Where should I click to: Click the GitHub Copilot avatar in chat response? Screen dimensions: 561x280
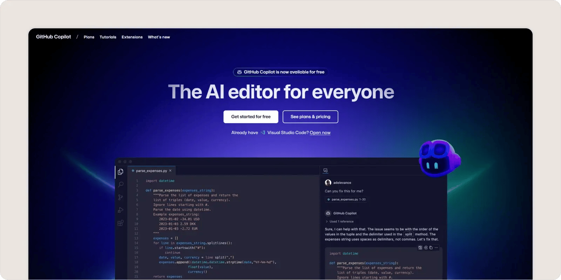328,213
